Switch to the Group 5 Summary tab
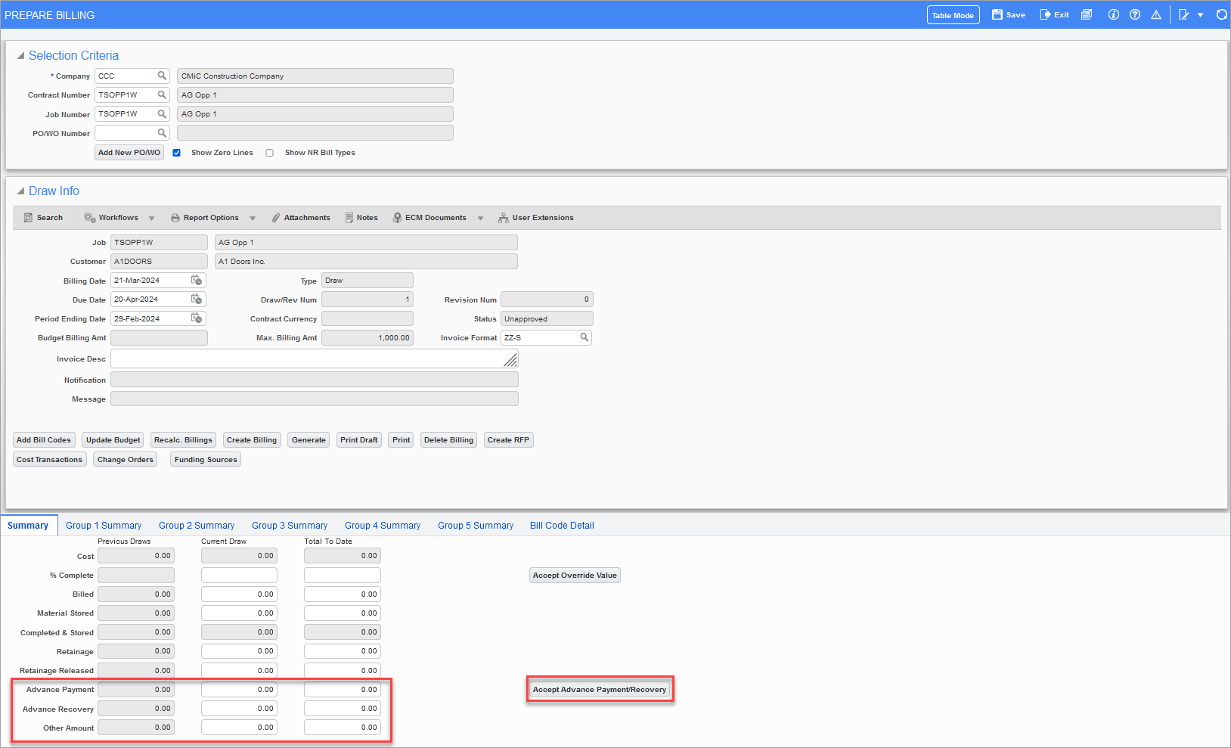 coord(476,526)
